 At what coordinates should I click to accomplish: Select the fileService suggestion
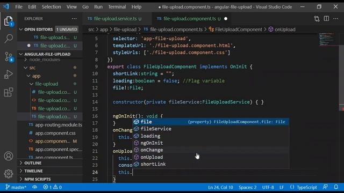[x=210, y=129]
